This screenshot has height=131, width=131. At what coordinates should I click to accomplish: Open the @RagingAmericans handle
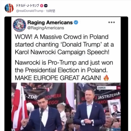click(46, 28)
